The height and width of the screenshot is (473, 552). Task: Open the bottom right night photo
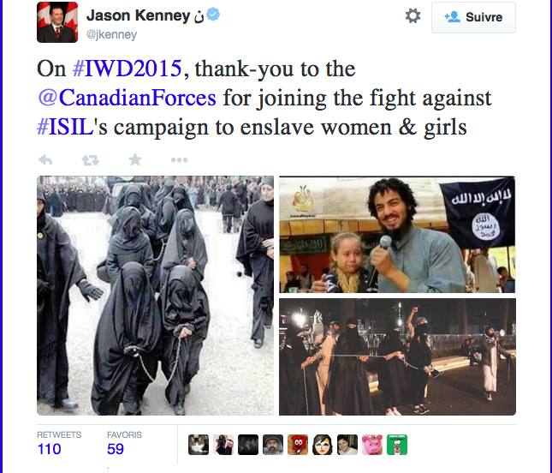point(397,356)
